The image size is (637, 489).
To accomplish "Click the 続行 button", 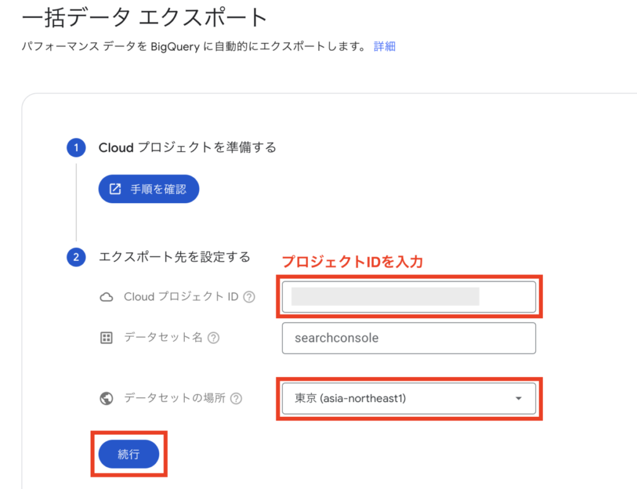I will tap(129, 454).
